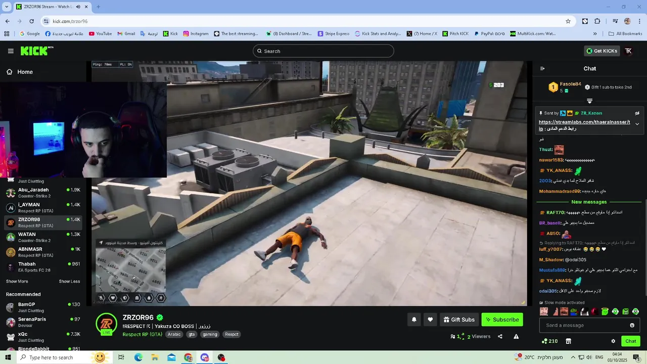The image size is (647, 364).
Task: Open the user profile avatar menu
Action: click(x=628, y=51)
